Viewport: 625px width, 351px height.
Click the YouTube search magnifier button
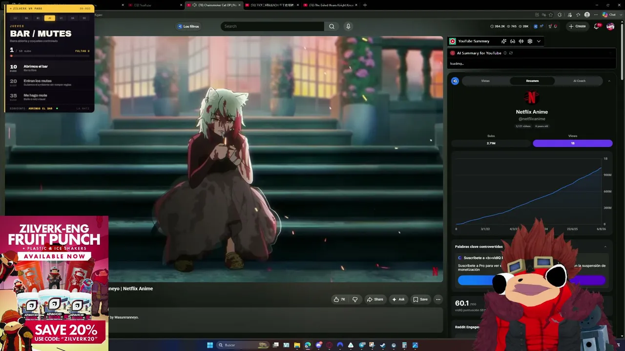[x=332, y=26]
